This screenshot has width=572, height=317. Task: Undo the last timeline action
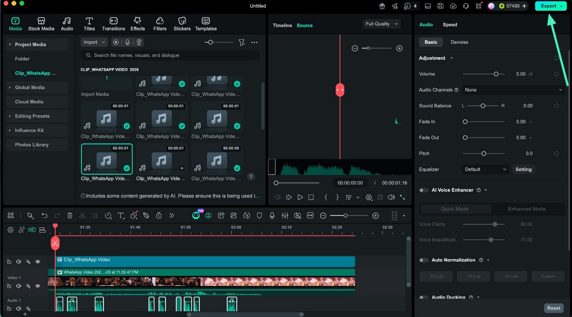pos(44,216)
